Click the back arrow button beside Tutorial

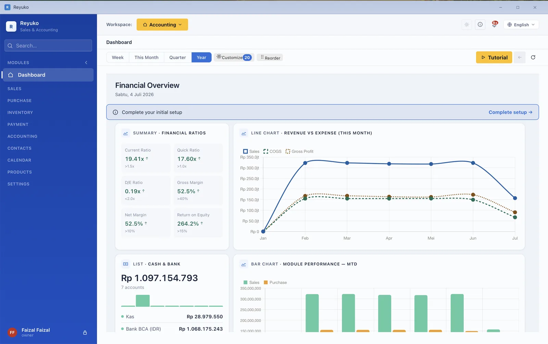click(x=520, y=57)
